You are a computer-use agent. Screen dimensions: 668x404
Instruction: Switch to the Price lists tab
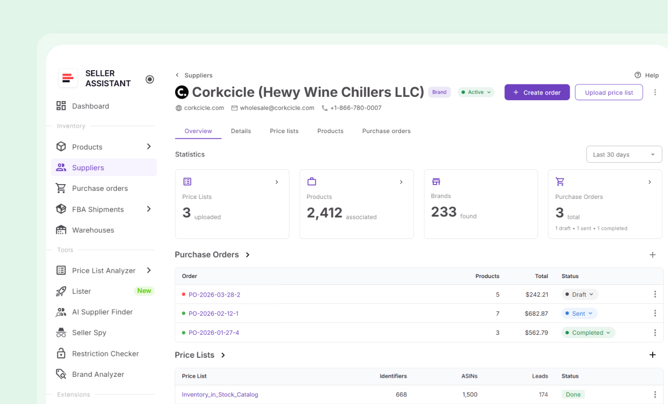tap(284, 131)
